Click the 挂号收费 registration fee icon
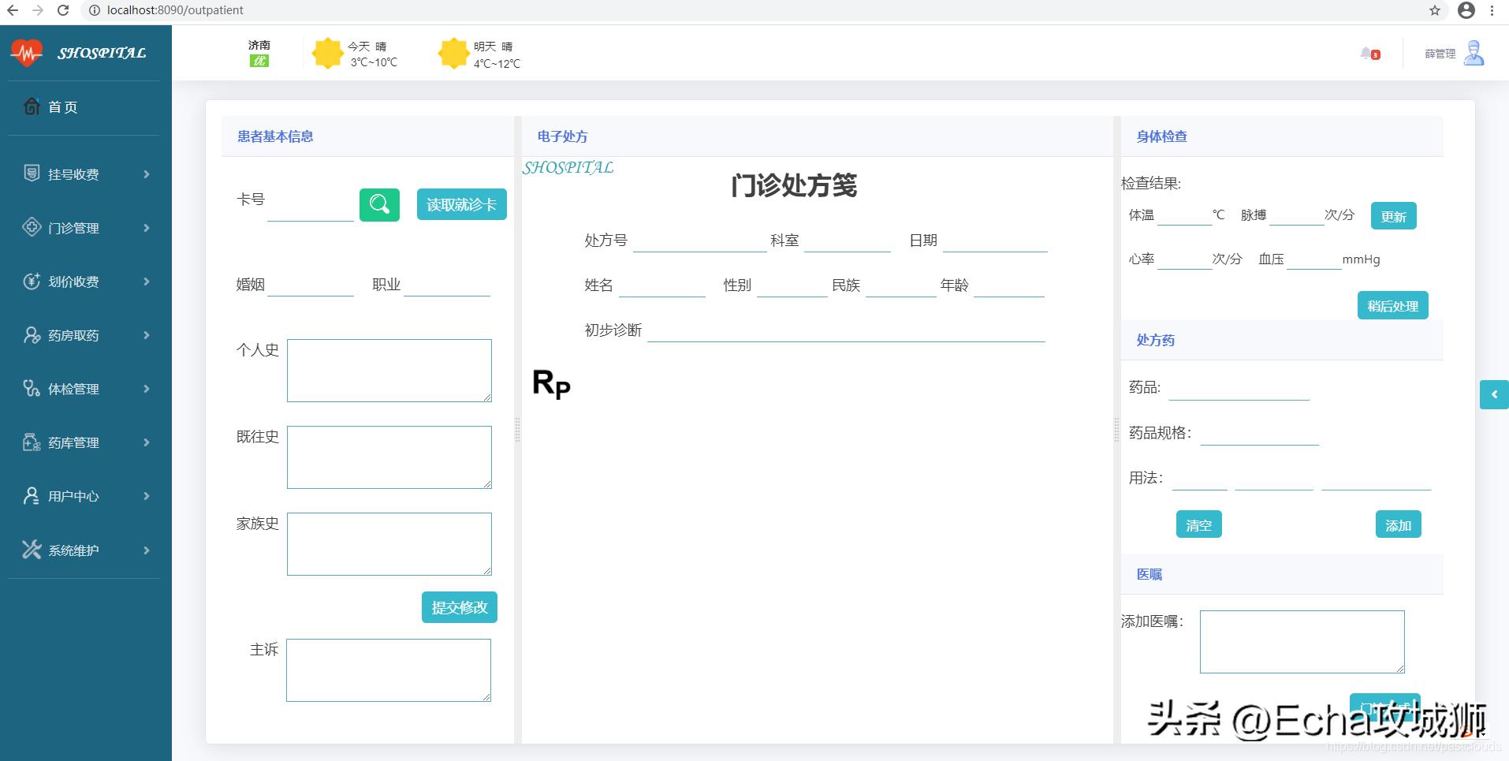The width and height of the screenshot is (1509, 761). coord(31,173)
